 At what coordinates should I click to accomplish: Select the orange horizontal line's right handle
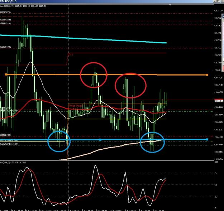(207, 75)
